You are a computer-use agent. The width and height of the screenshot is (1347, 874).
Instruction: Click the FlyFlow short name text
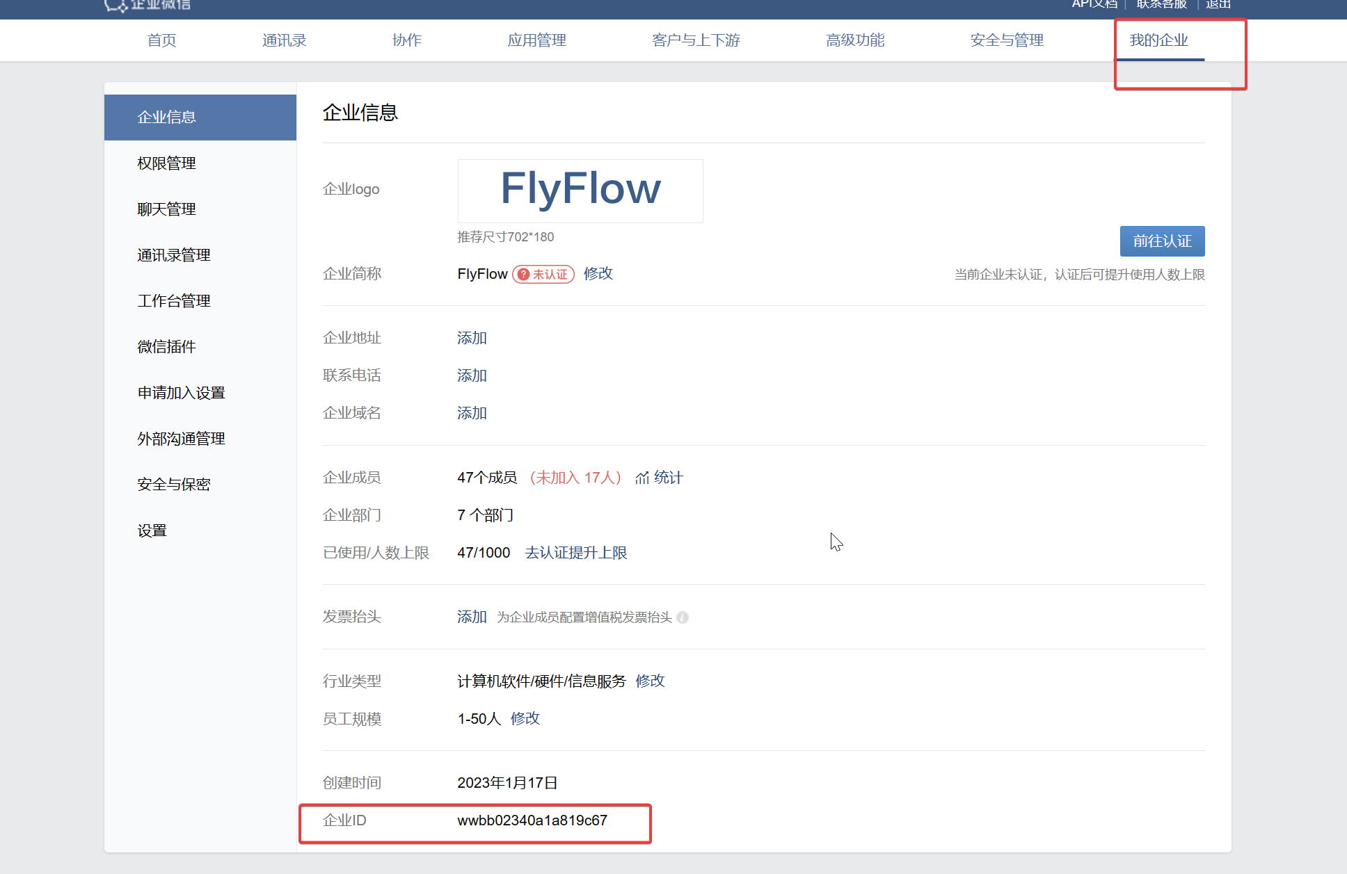click(482, 274)
